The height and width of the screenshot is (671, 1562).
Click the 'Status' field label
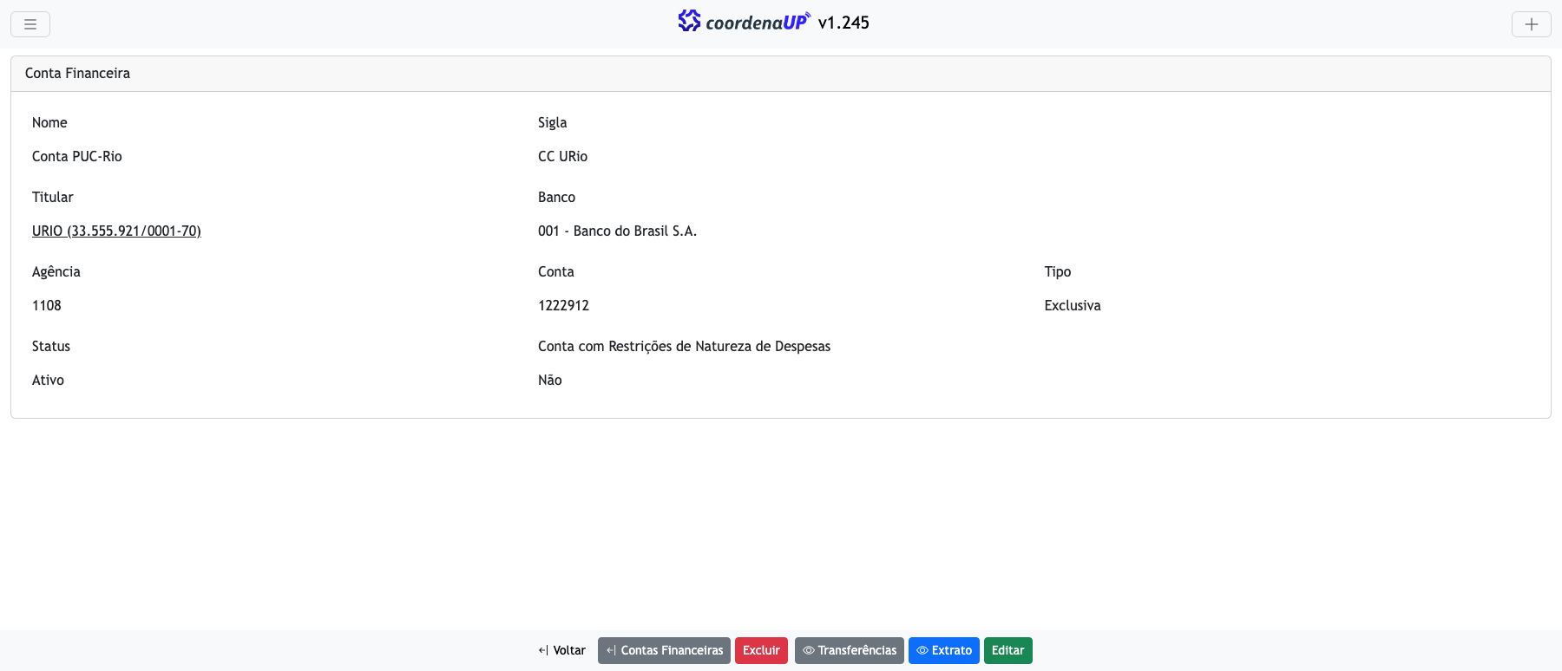tap(51, 346)
